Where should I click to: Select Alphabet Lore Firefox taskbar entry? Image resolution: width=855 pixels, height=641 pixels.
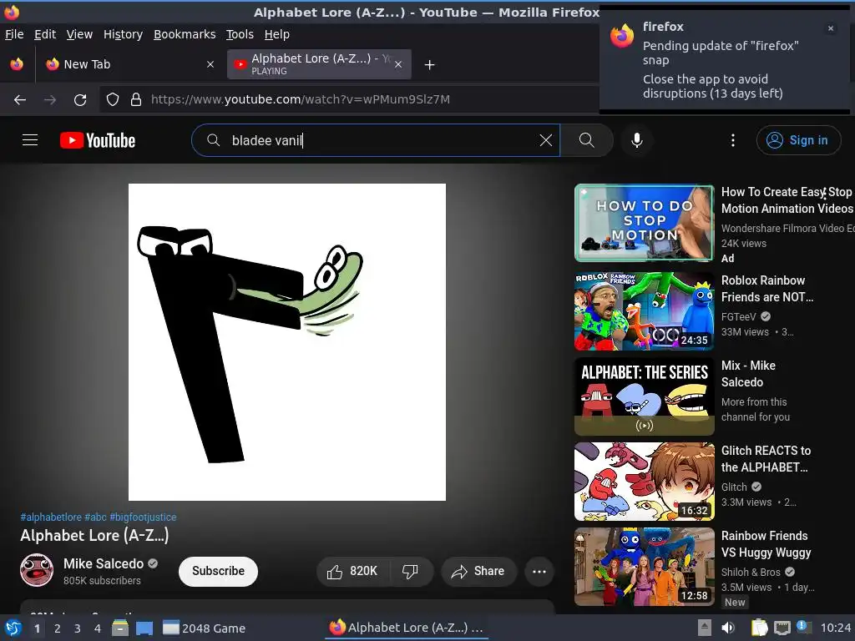coord(407,628)
